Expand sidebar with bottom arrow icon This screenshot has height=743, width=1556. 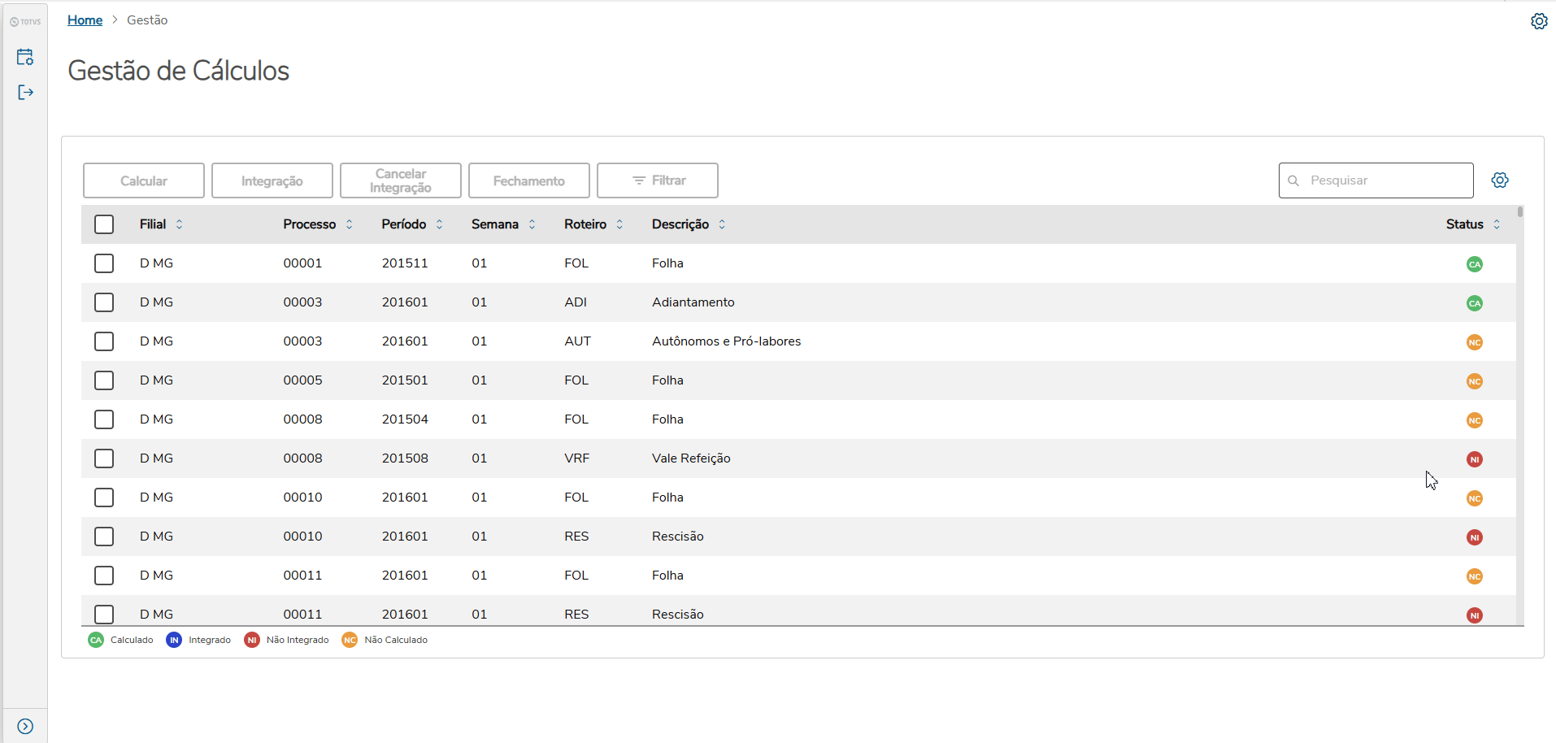click(x=25, y=726)
